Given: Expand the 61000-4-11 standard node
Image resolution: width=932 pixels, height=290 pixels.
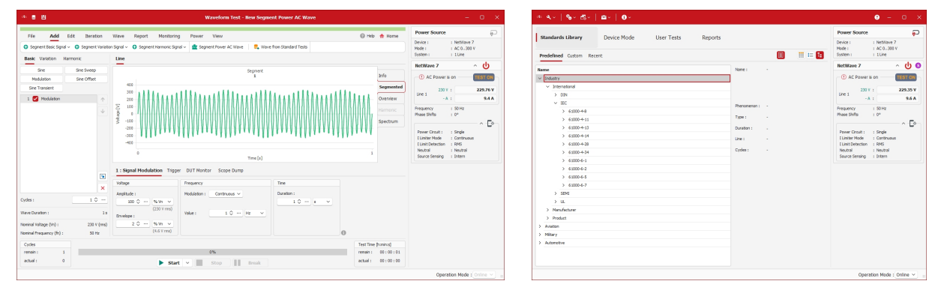Looking at the screenshot, I should [x=565, y=120].
